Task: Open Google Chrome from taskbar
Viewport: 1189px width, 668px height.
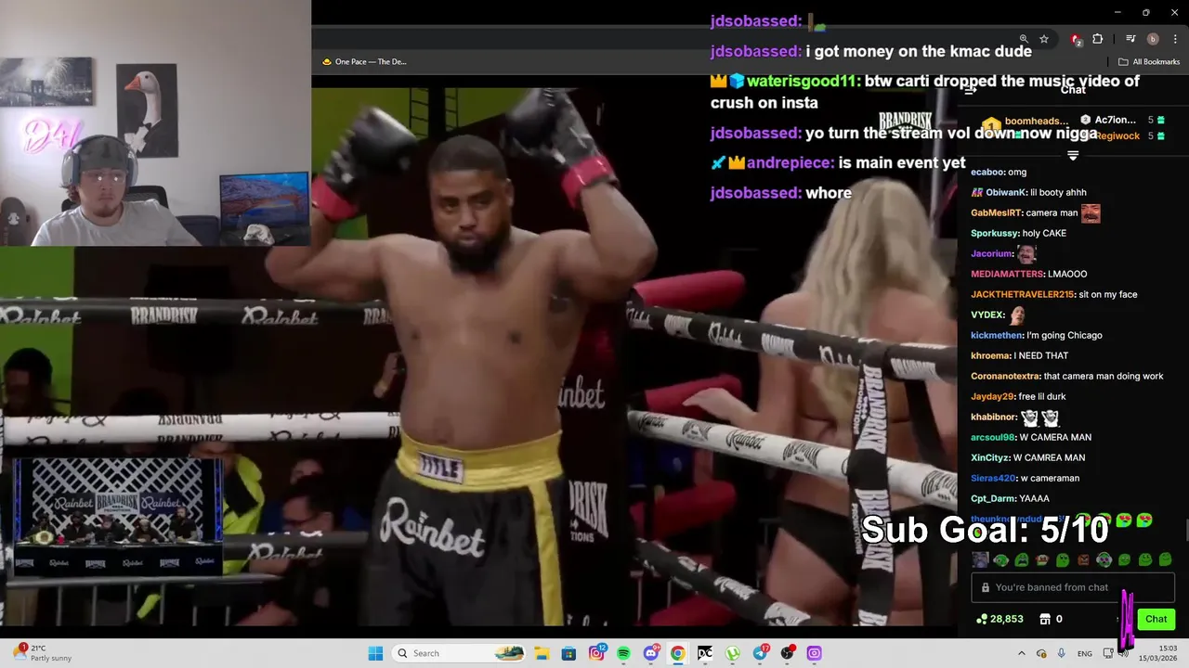Action: 678,653
